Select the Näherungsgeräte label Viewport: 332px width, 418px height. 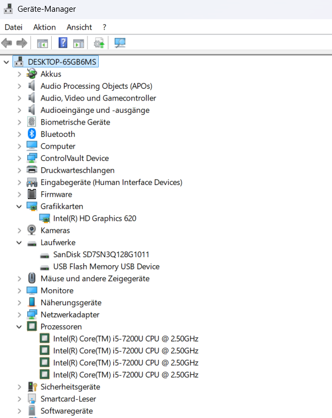point(71,303)
